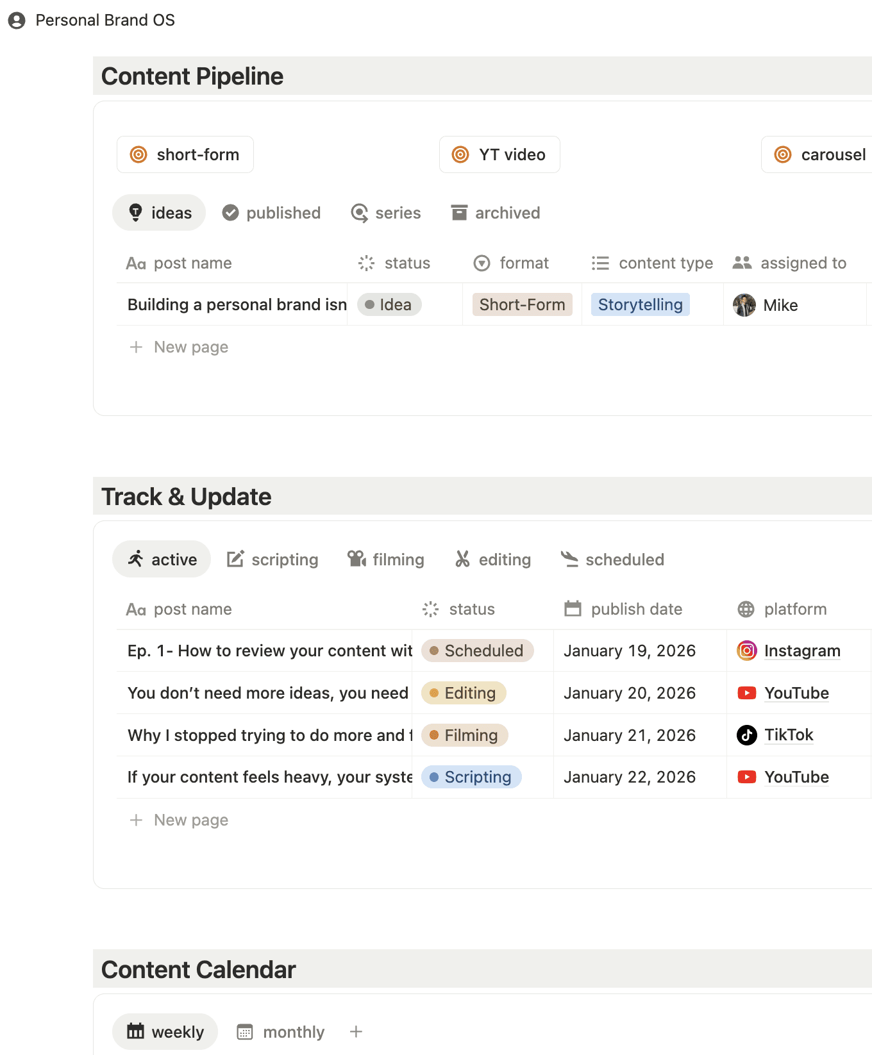
Task: Click the TikTok logo icon
Action: click(x=747, y=735)
